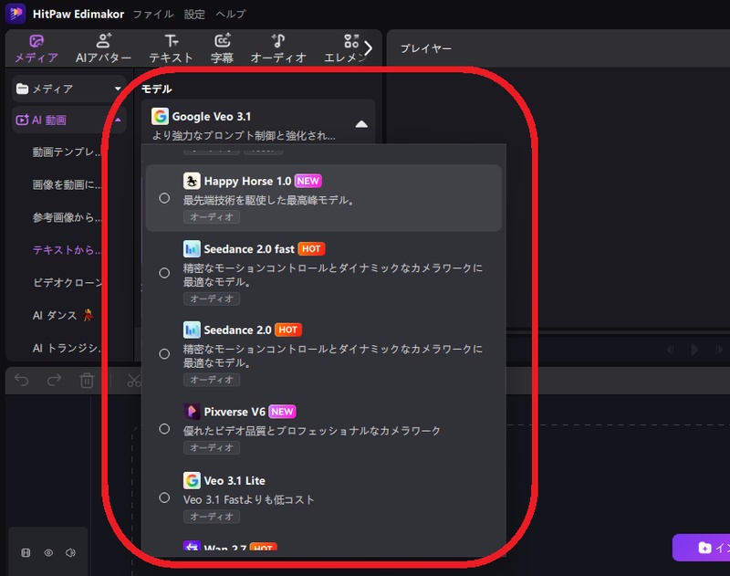
Task: Click the オーディオ tag under Pixverse V6
Action: 212,448
